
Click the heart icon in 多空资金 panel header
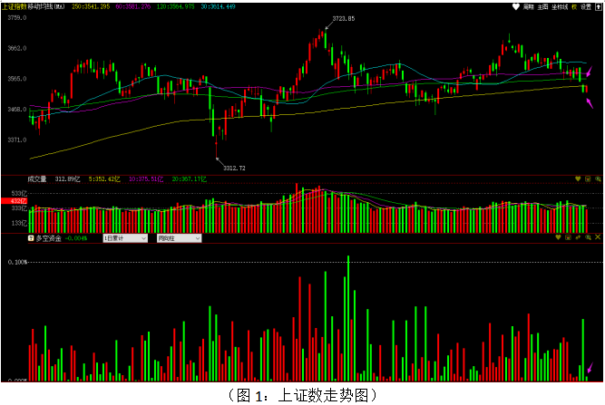point(558,237)
